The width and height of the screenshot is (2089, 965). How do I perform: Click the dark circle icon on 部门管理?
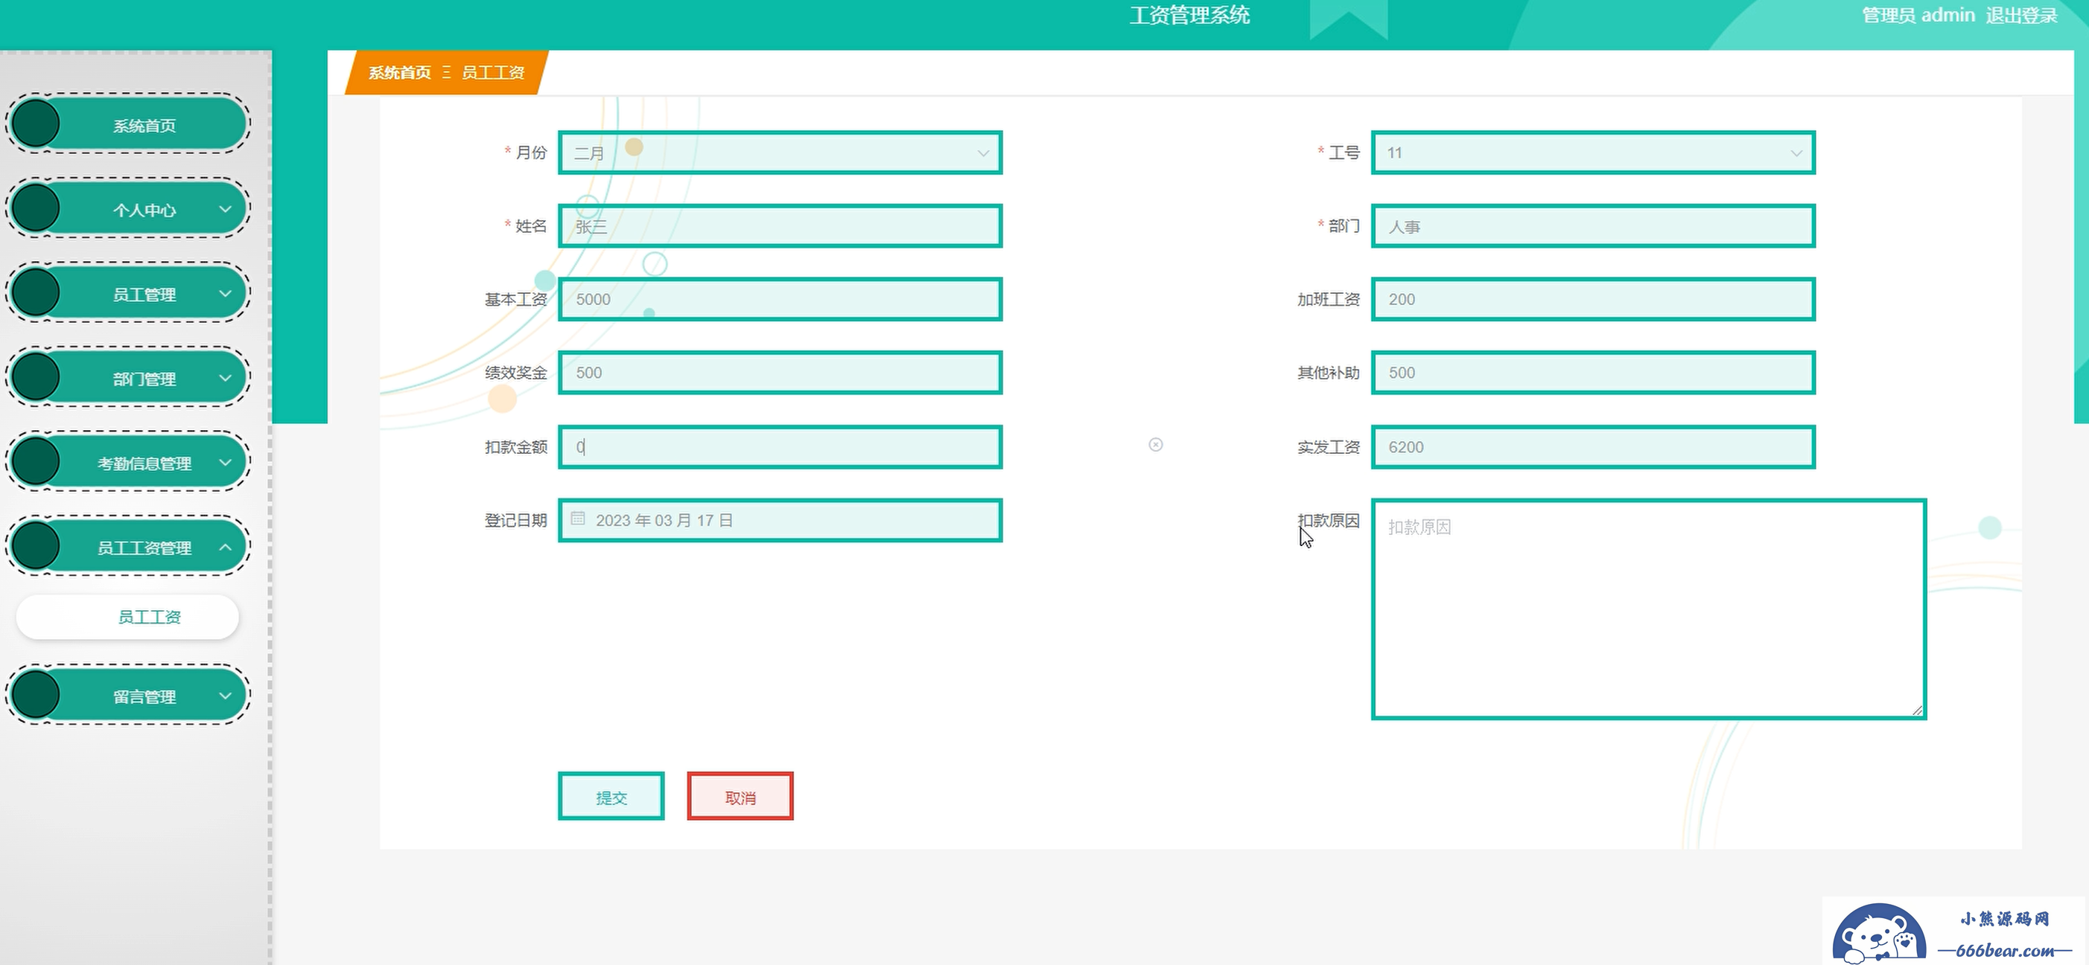click(x=36, y=376)
